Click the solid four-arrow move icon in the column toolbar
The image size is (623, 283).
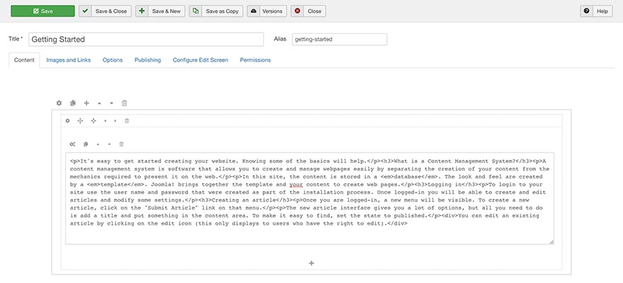pos(80,121)
